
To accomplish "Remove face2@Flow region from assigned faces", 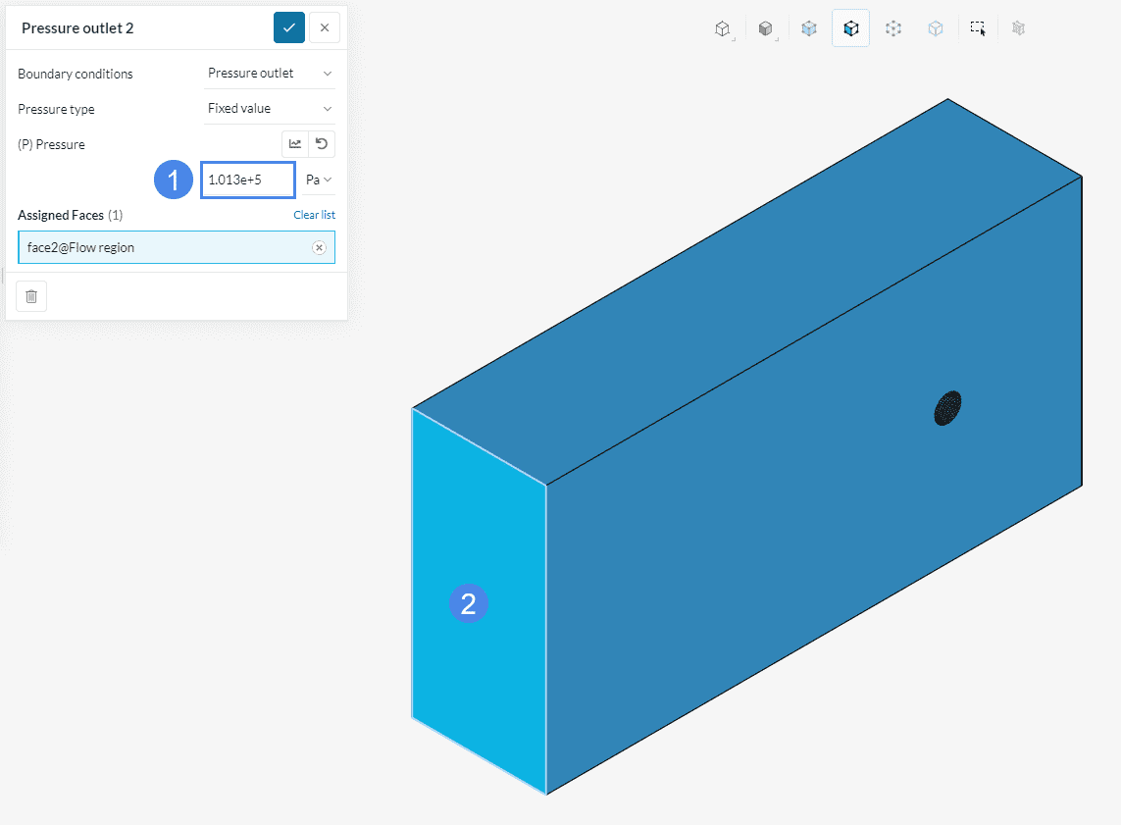I will 319,248.
